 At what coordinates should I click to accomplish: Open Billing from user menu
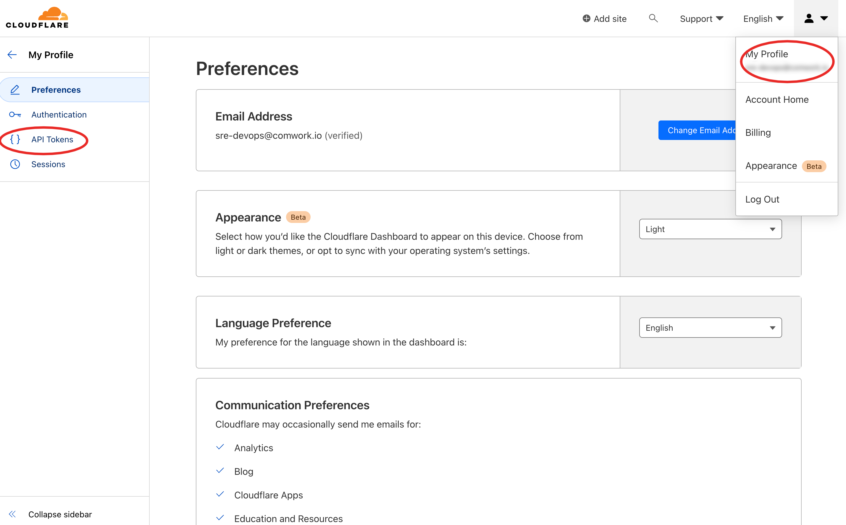coord(787,133)
